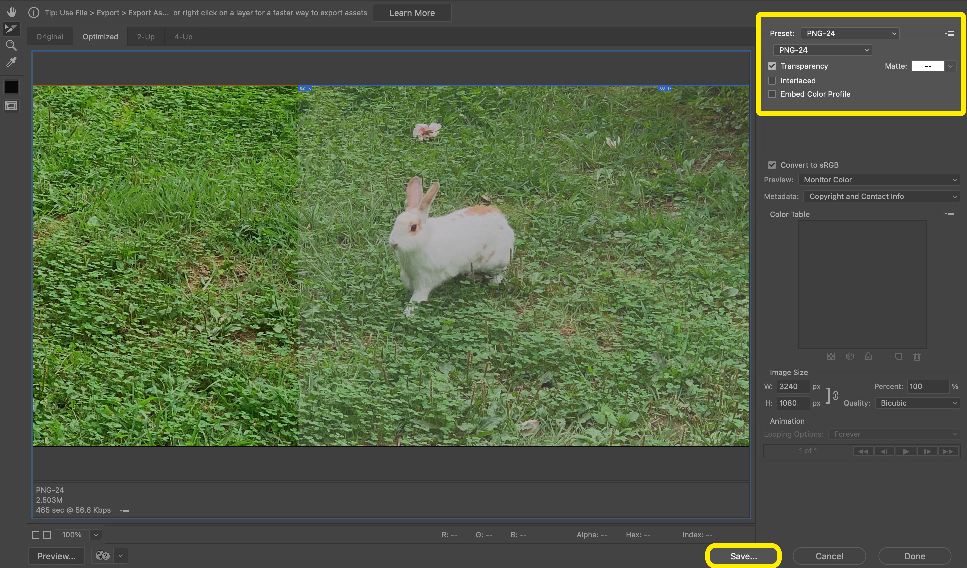Image resolution: width=967 pixels, height=568 pixels.
Task: Open the Color Table menu icon
Action: coord(949,214)
